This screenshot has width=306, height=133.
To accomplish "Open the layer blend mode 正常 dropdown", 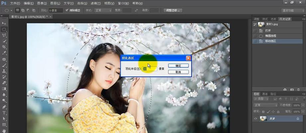I will 265,105.
